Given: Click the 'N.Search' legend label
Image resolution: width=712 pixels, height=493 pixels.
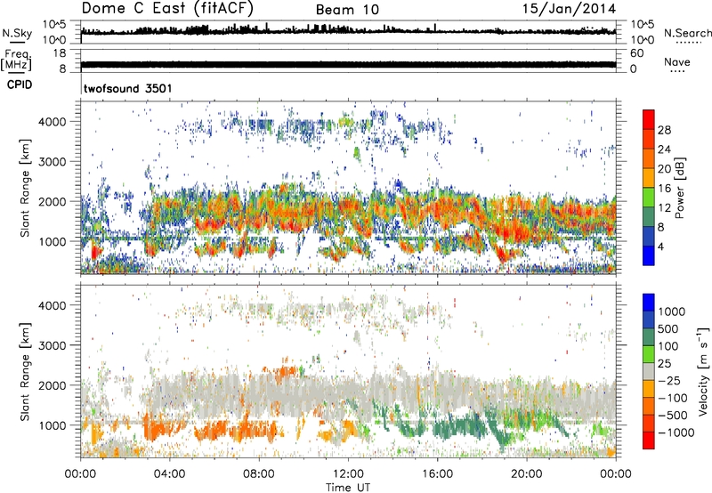Looking at the screenshot, I should click(x=687, y=33).
